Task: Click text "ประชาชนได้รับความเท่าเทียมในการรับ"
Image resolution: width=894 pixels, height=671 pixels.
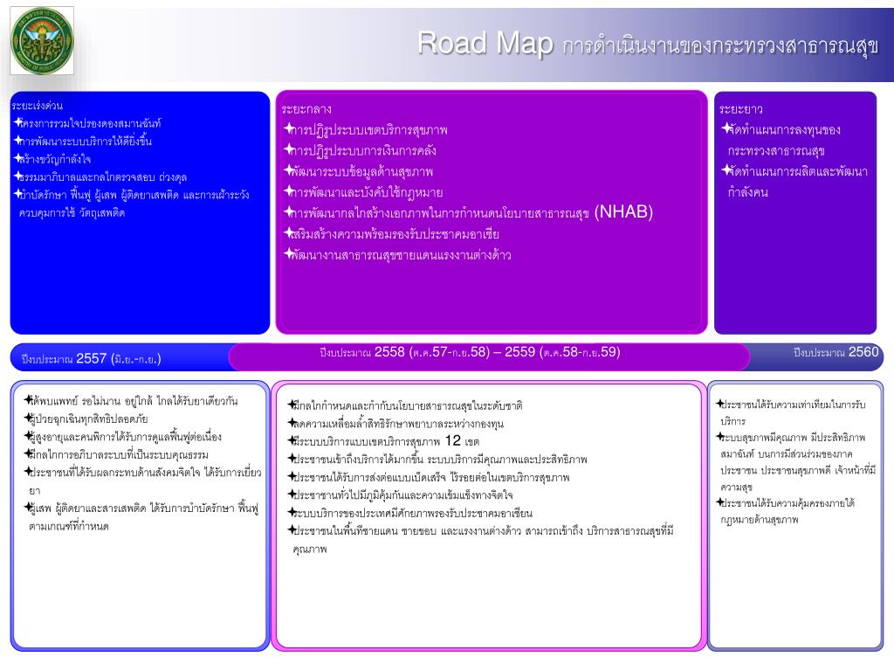Action: pyautogui.click(x=793, y=405)
